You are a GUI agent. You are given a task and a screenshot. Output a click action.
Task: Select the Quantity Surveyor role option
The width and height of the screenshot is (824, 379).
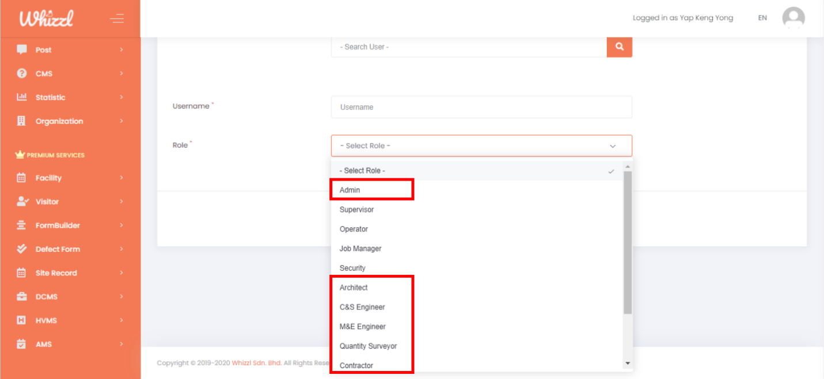click(x=368, y=346)
